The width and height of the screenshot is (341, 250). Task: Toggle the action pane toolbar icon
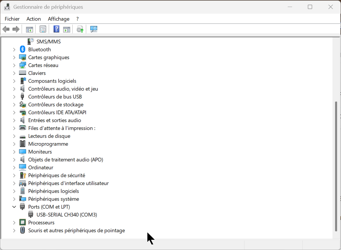(67, 29)
